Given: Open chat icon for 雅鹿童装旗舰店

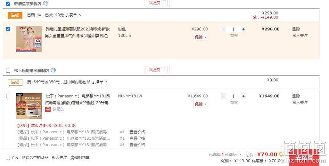Looking at the screenshot, I should coord(45,3).
